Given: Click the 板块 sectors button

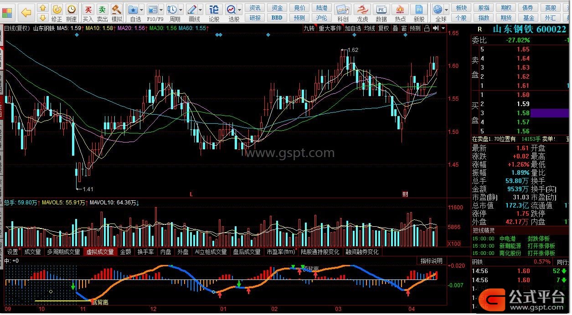Looking at the screenshot, I should pos(461,8).
